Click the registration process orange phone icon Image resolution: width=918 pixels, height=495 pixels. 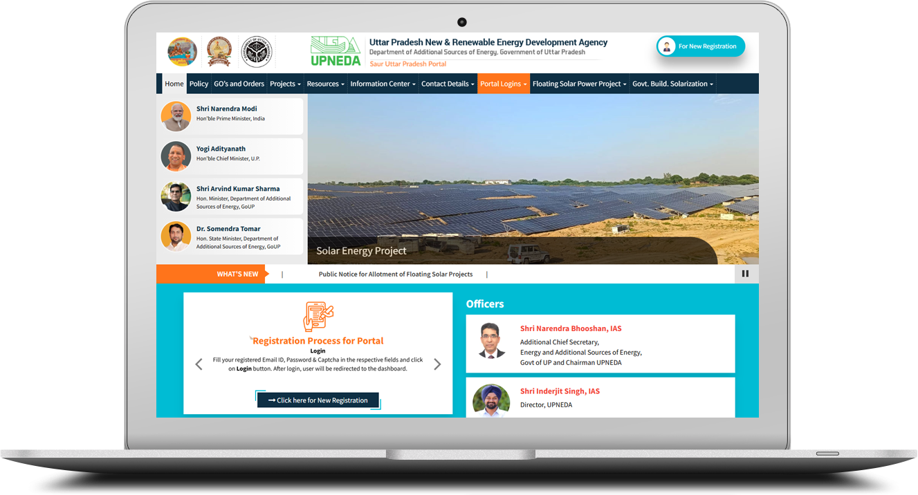318,317
